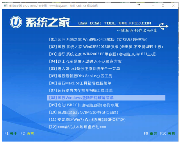Click highlighted entry 08 Windows登陆密码破解菜单
This screenshot has height=143, width=180.
[106, 98]
